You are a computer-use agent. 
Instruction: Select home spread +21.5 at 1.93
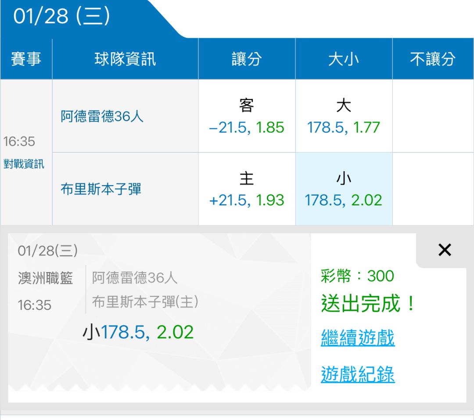coord(247,189)
